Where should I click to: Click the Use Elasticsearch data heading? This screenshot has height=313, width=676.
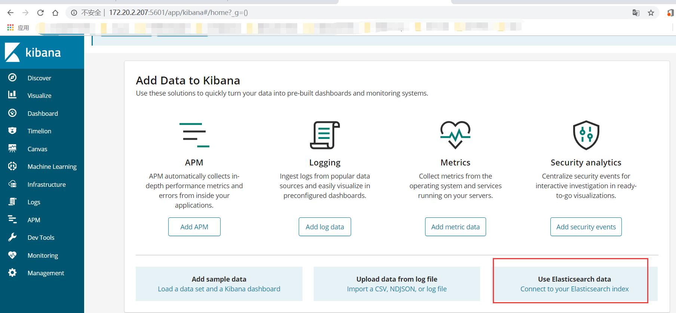574,279
